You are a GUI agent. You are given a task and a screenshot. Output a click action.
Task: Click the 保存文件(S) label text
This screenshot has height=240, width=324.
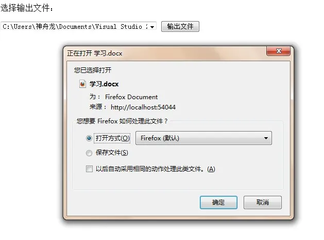click(x=112, y=153)
